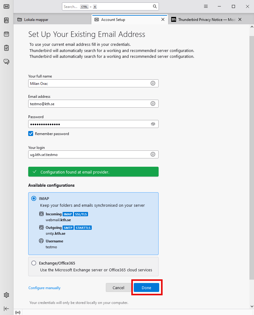Open the Mail space icon

pos(6,6)
